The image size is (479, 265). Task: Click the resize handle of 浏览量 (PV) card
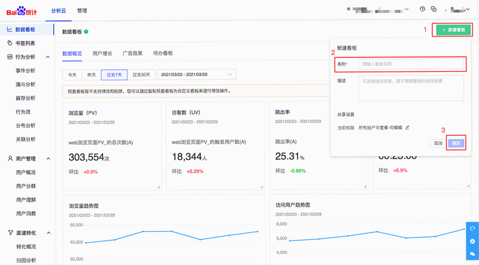(x=159, y=187)
